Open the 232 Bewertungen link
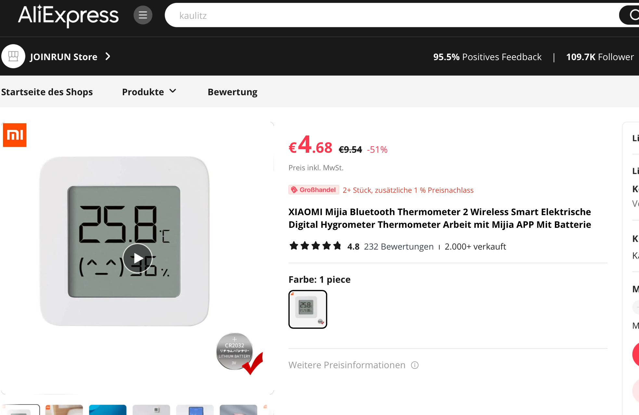 click(399, 247)
